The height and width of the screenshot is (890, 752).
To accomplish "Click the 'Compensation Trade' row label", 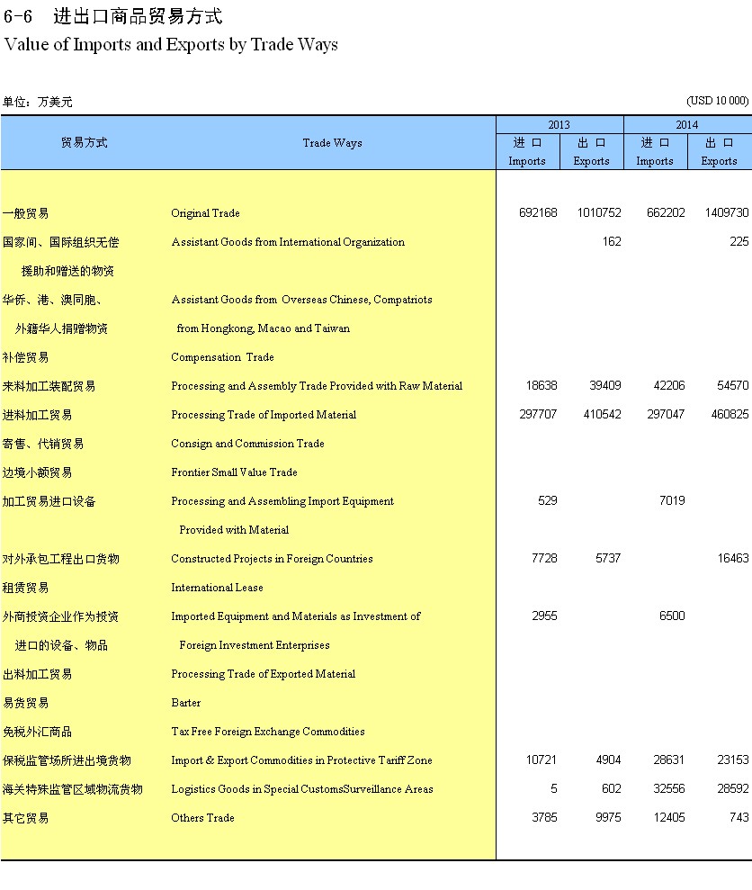I will (x=222, y=357).
